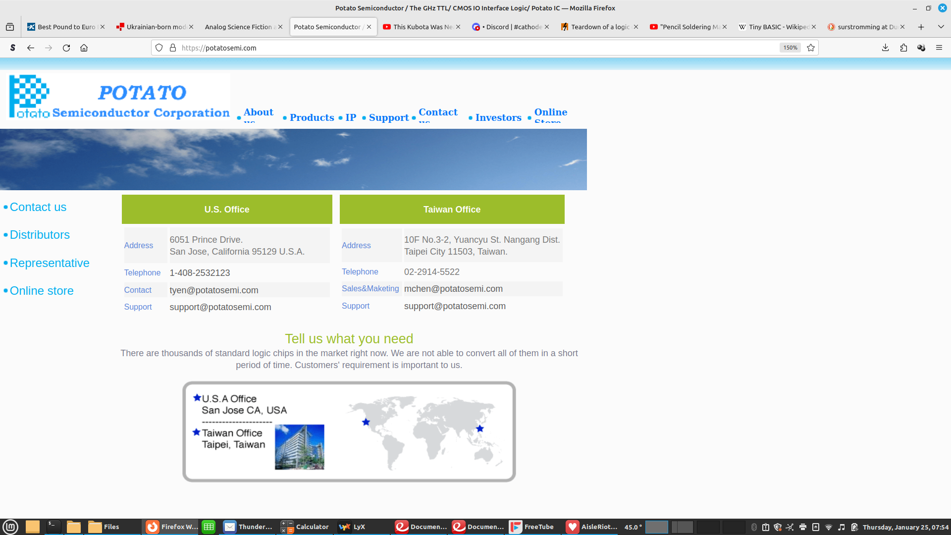Bookmark page with star icon

click(811, 48)
